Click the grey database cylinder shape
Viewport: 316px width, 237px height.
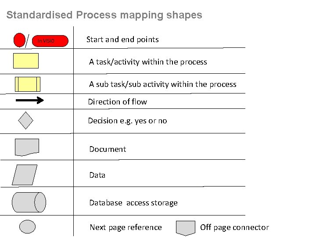(29, 202)
